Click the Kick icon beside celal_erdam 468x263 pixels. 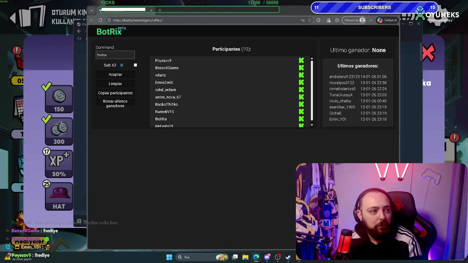[x=301, y=90]
